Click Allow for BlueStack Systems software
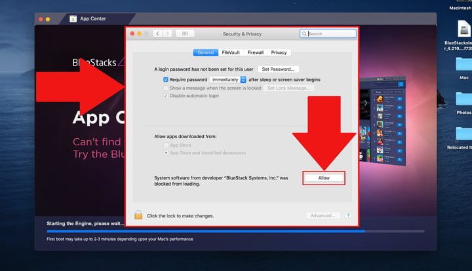Screen dimensions: 472x271 pos(324,178)
